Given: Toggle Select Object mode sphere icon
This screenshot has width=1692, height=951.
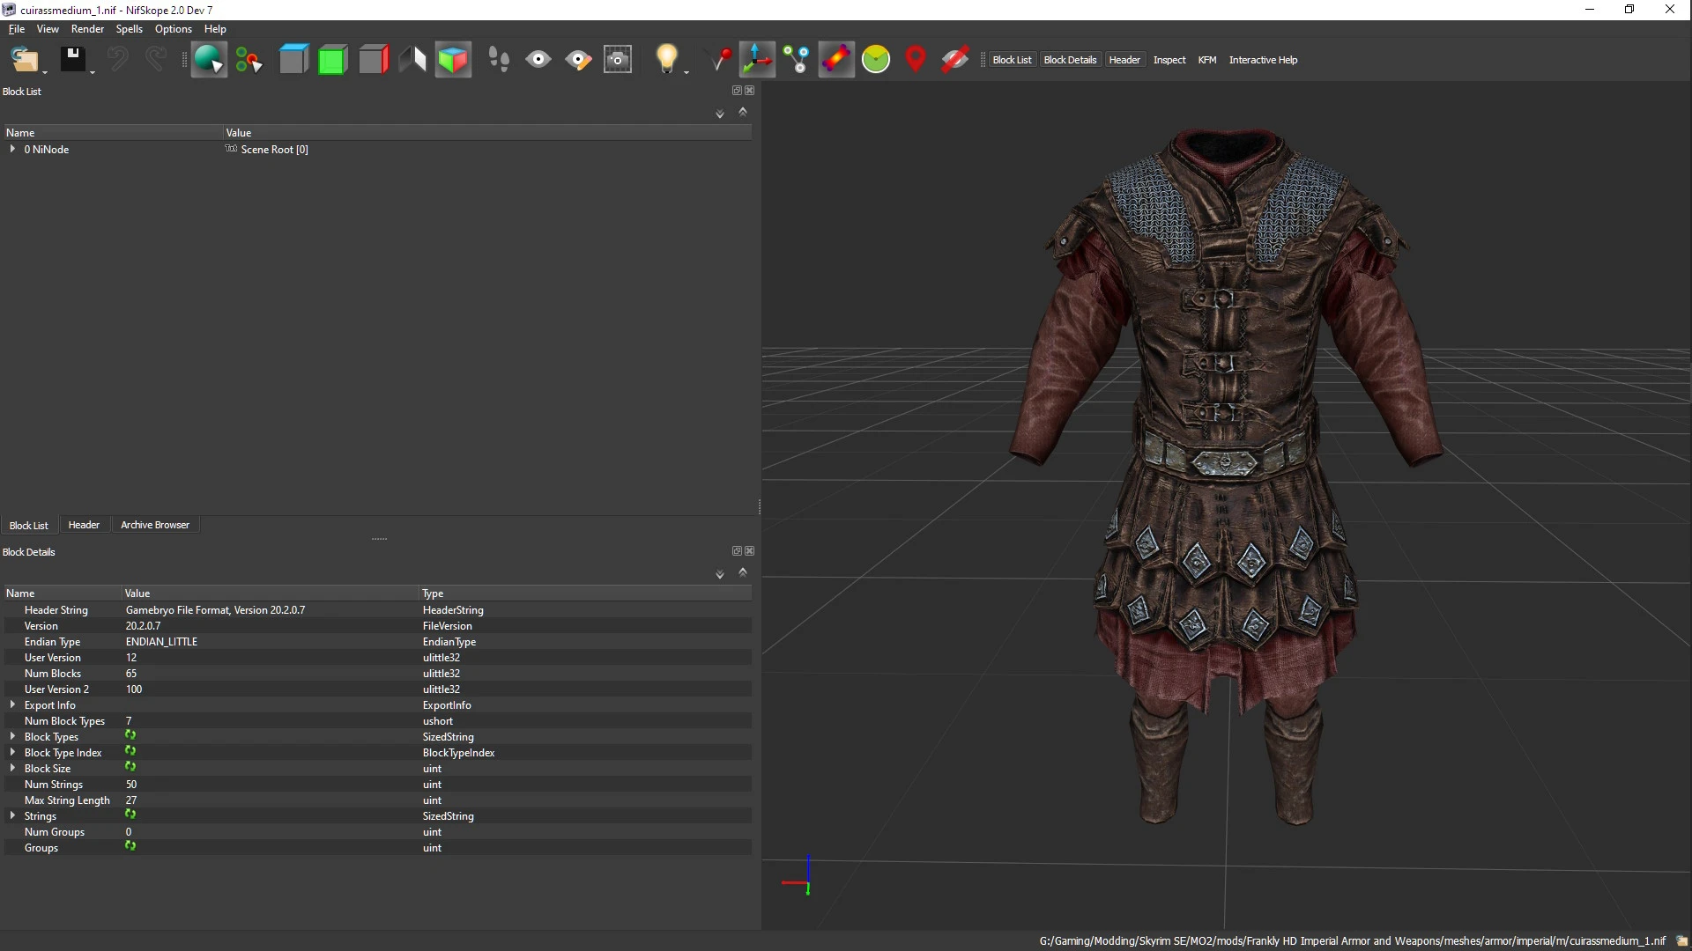Looking at the screenshot, I should 209,60.
